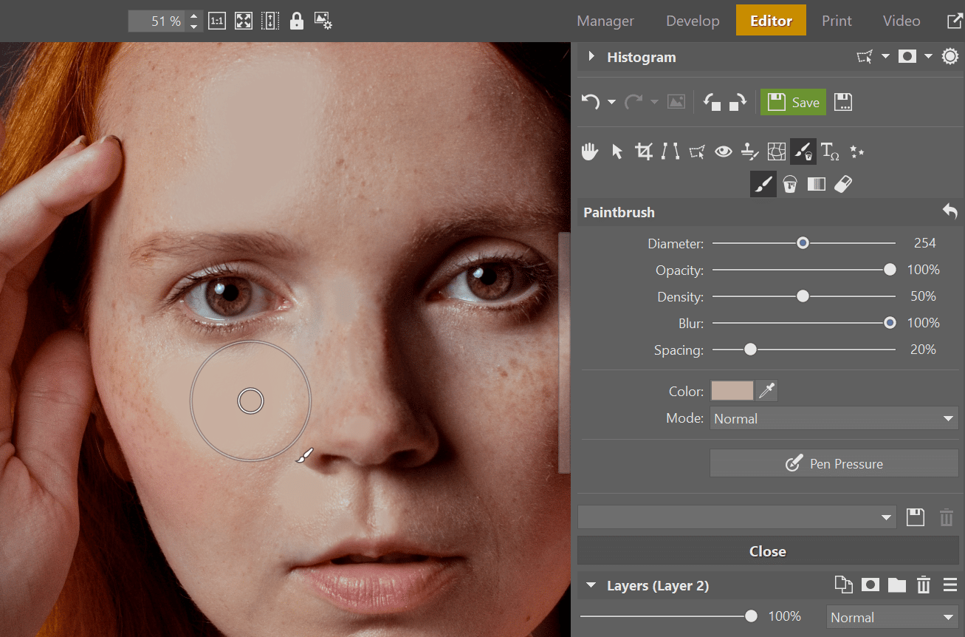The height and width of the screenshot is (637, 965).
Task: Select the Pan hand tool
Action: pos(590,152)
